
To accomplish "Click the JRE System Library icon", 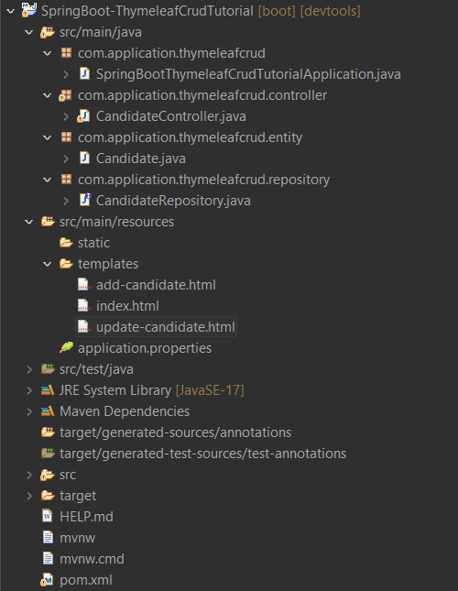I will 48,390.
